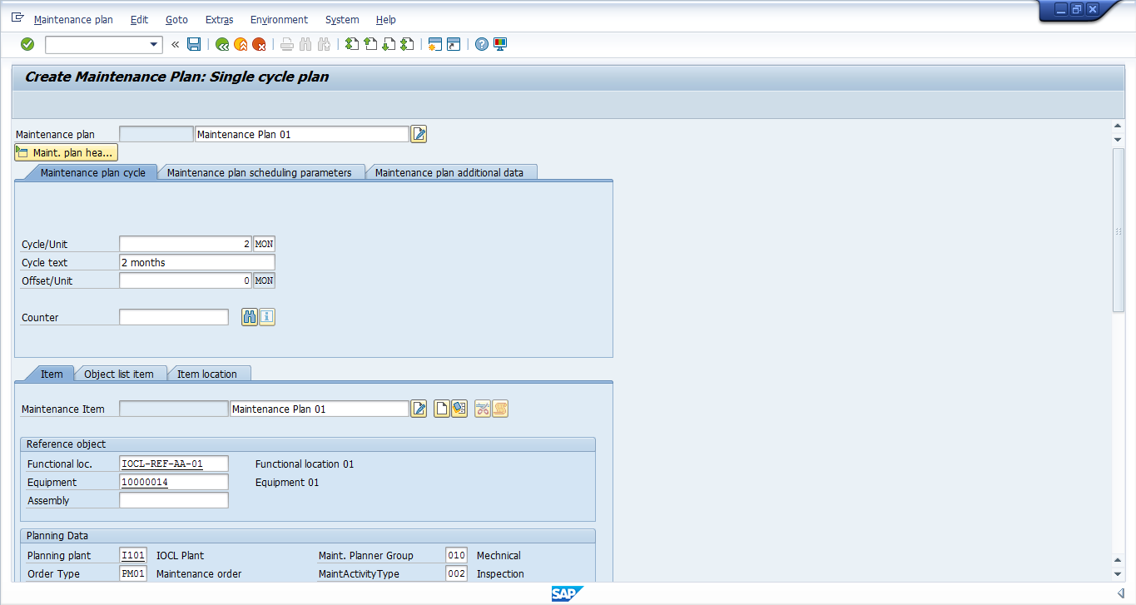This screenshot has height=605, width=1136.
Task: Click the last icon after the scissors icon
Action: 500,409
